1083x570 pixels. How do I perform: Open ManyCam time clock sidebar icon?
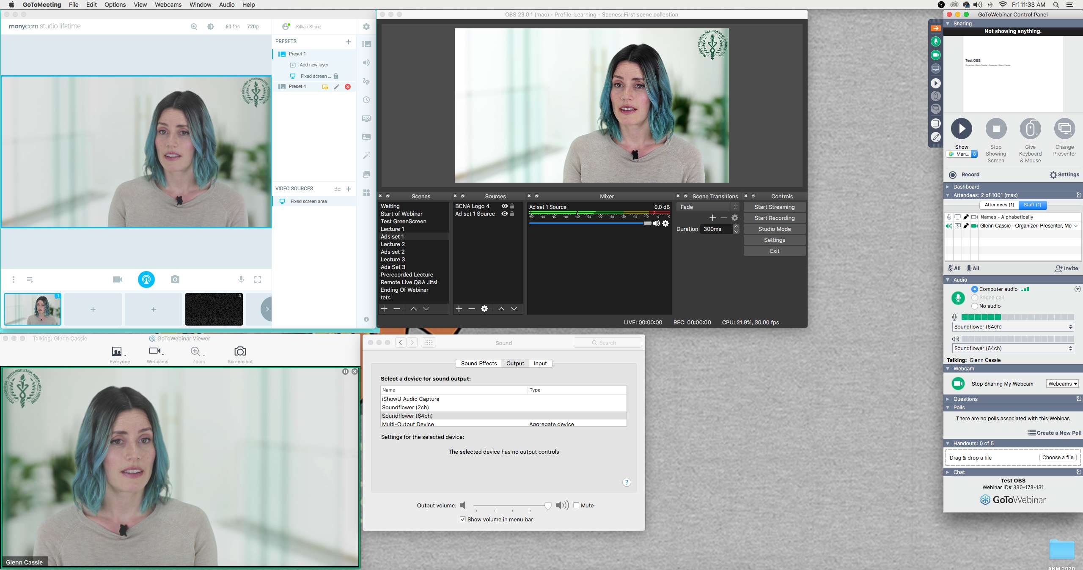(366, 100)
